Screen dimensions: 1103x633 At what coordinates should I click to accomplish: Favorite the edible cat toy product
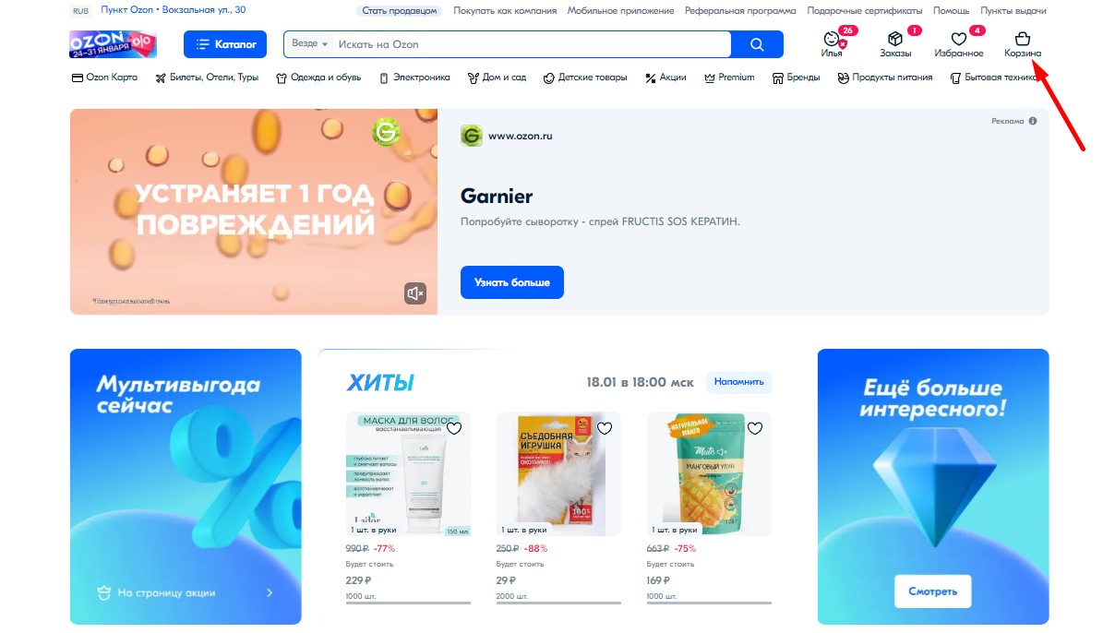[x=605, y=428]
